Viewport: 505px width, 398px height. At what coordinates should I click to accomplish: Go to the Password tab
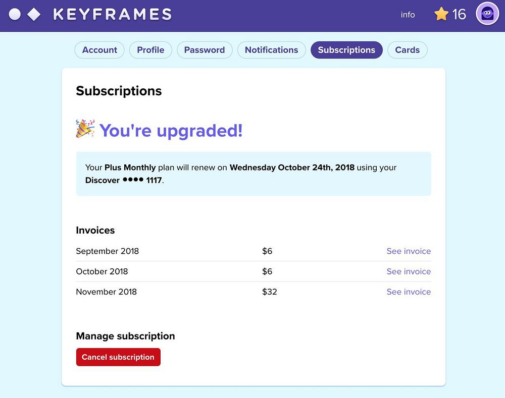pos(205,50)
